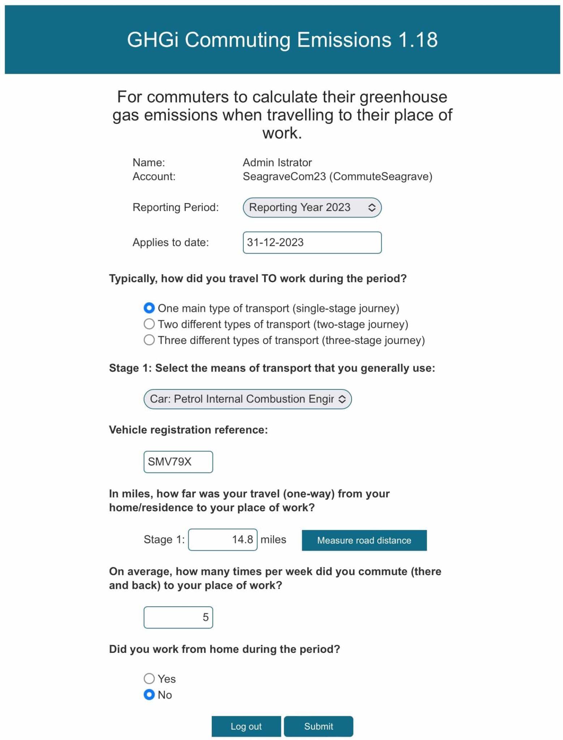Select 'Two different types of transport' option
The width and height of the screenshot is (563, 740).
[x=149, y=324]
